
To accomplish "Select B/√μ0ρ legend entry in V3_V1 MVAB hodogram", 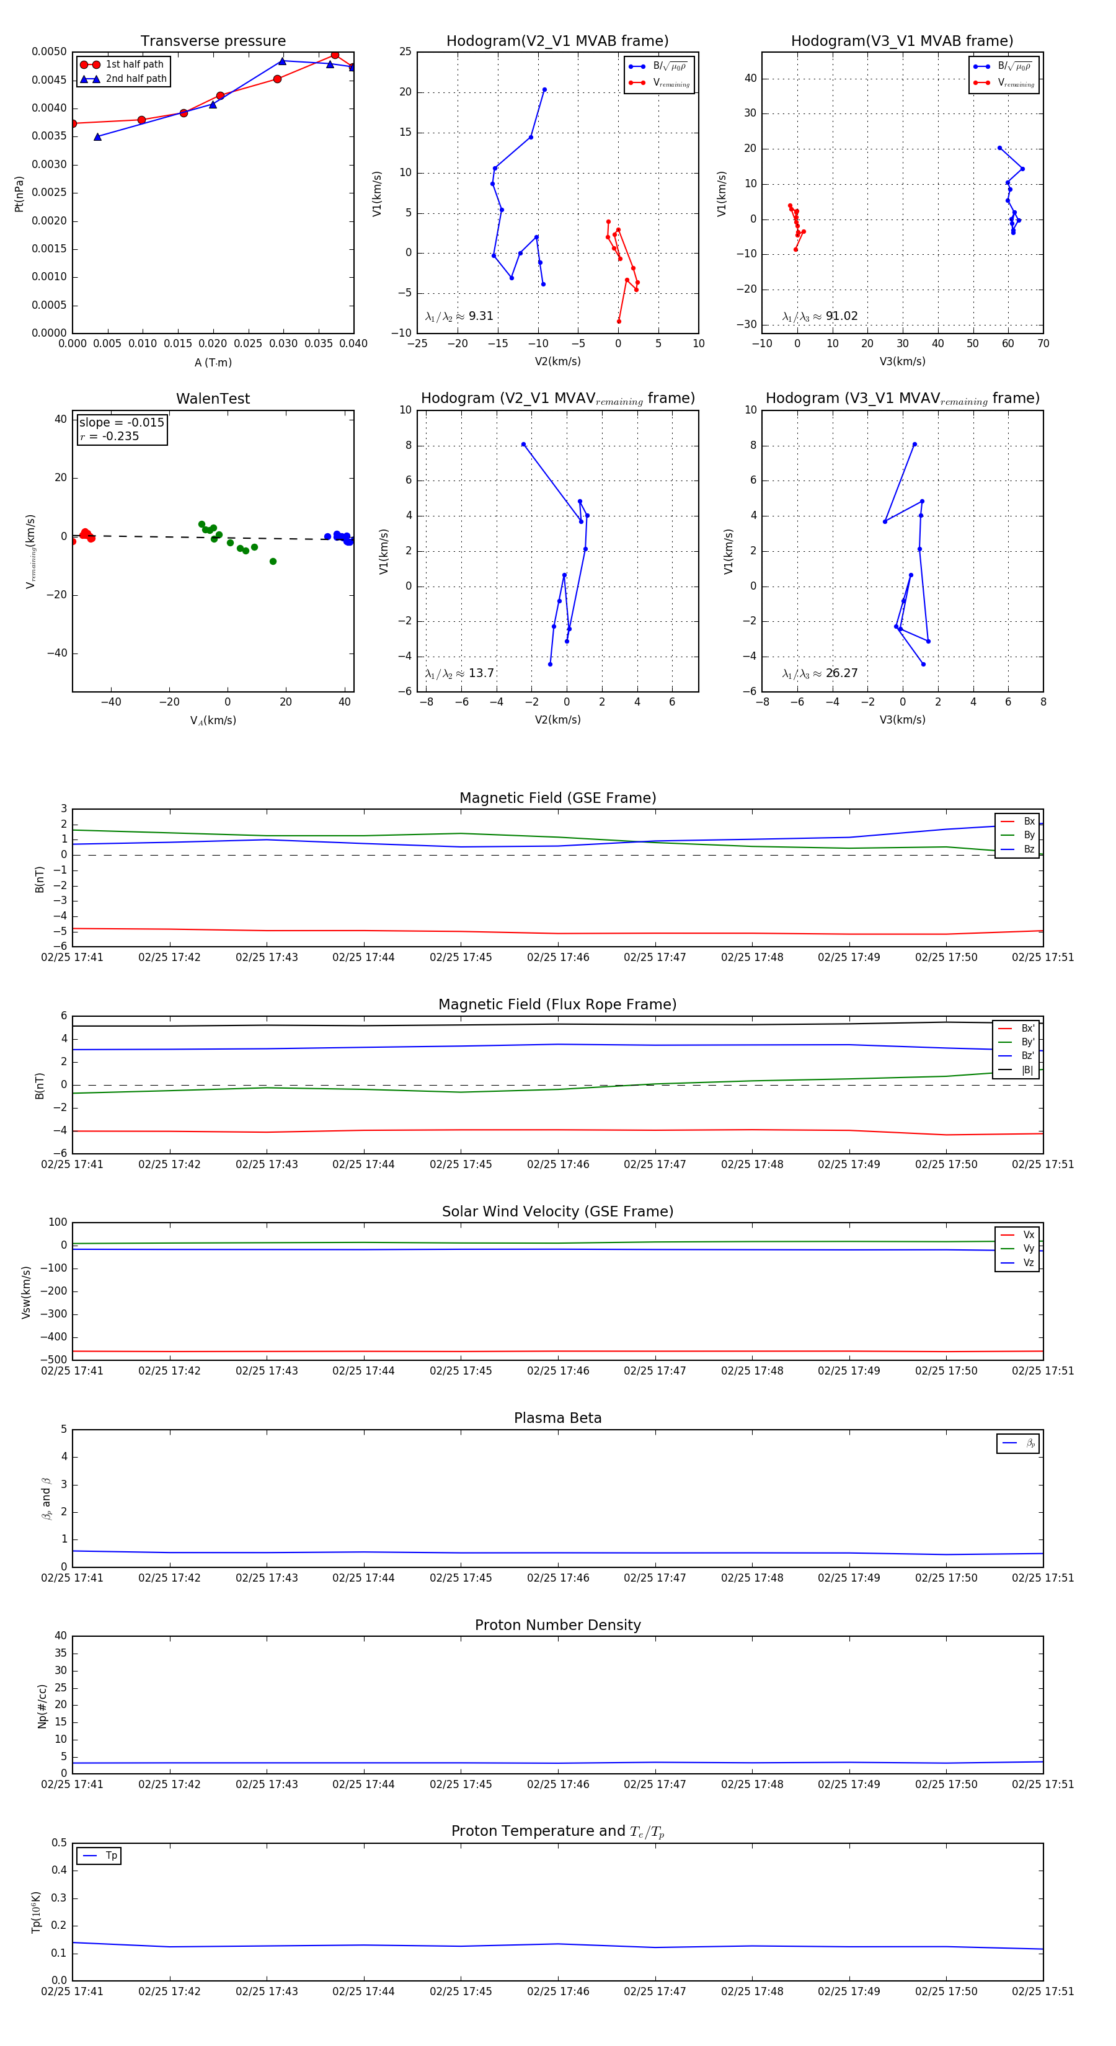I will (1003, 67).
